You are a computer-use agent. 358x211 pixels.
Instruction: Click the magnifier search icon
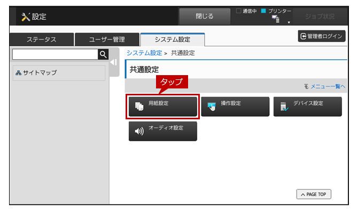103,54
